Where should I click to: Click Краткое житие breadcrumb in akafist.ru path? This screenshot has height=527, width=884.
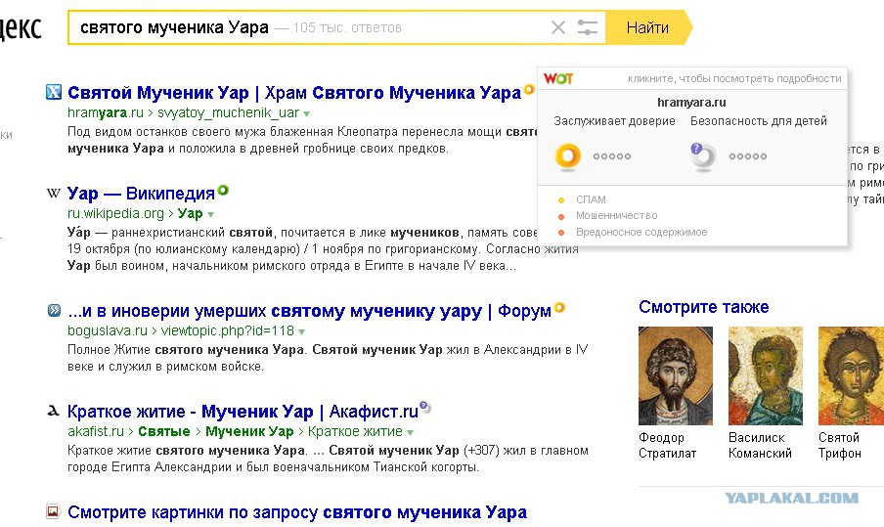click(x=355, y=431)
